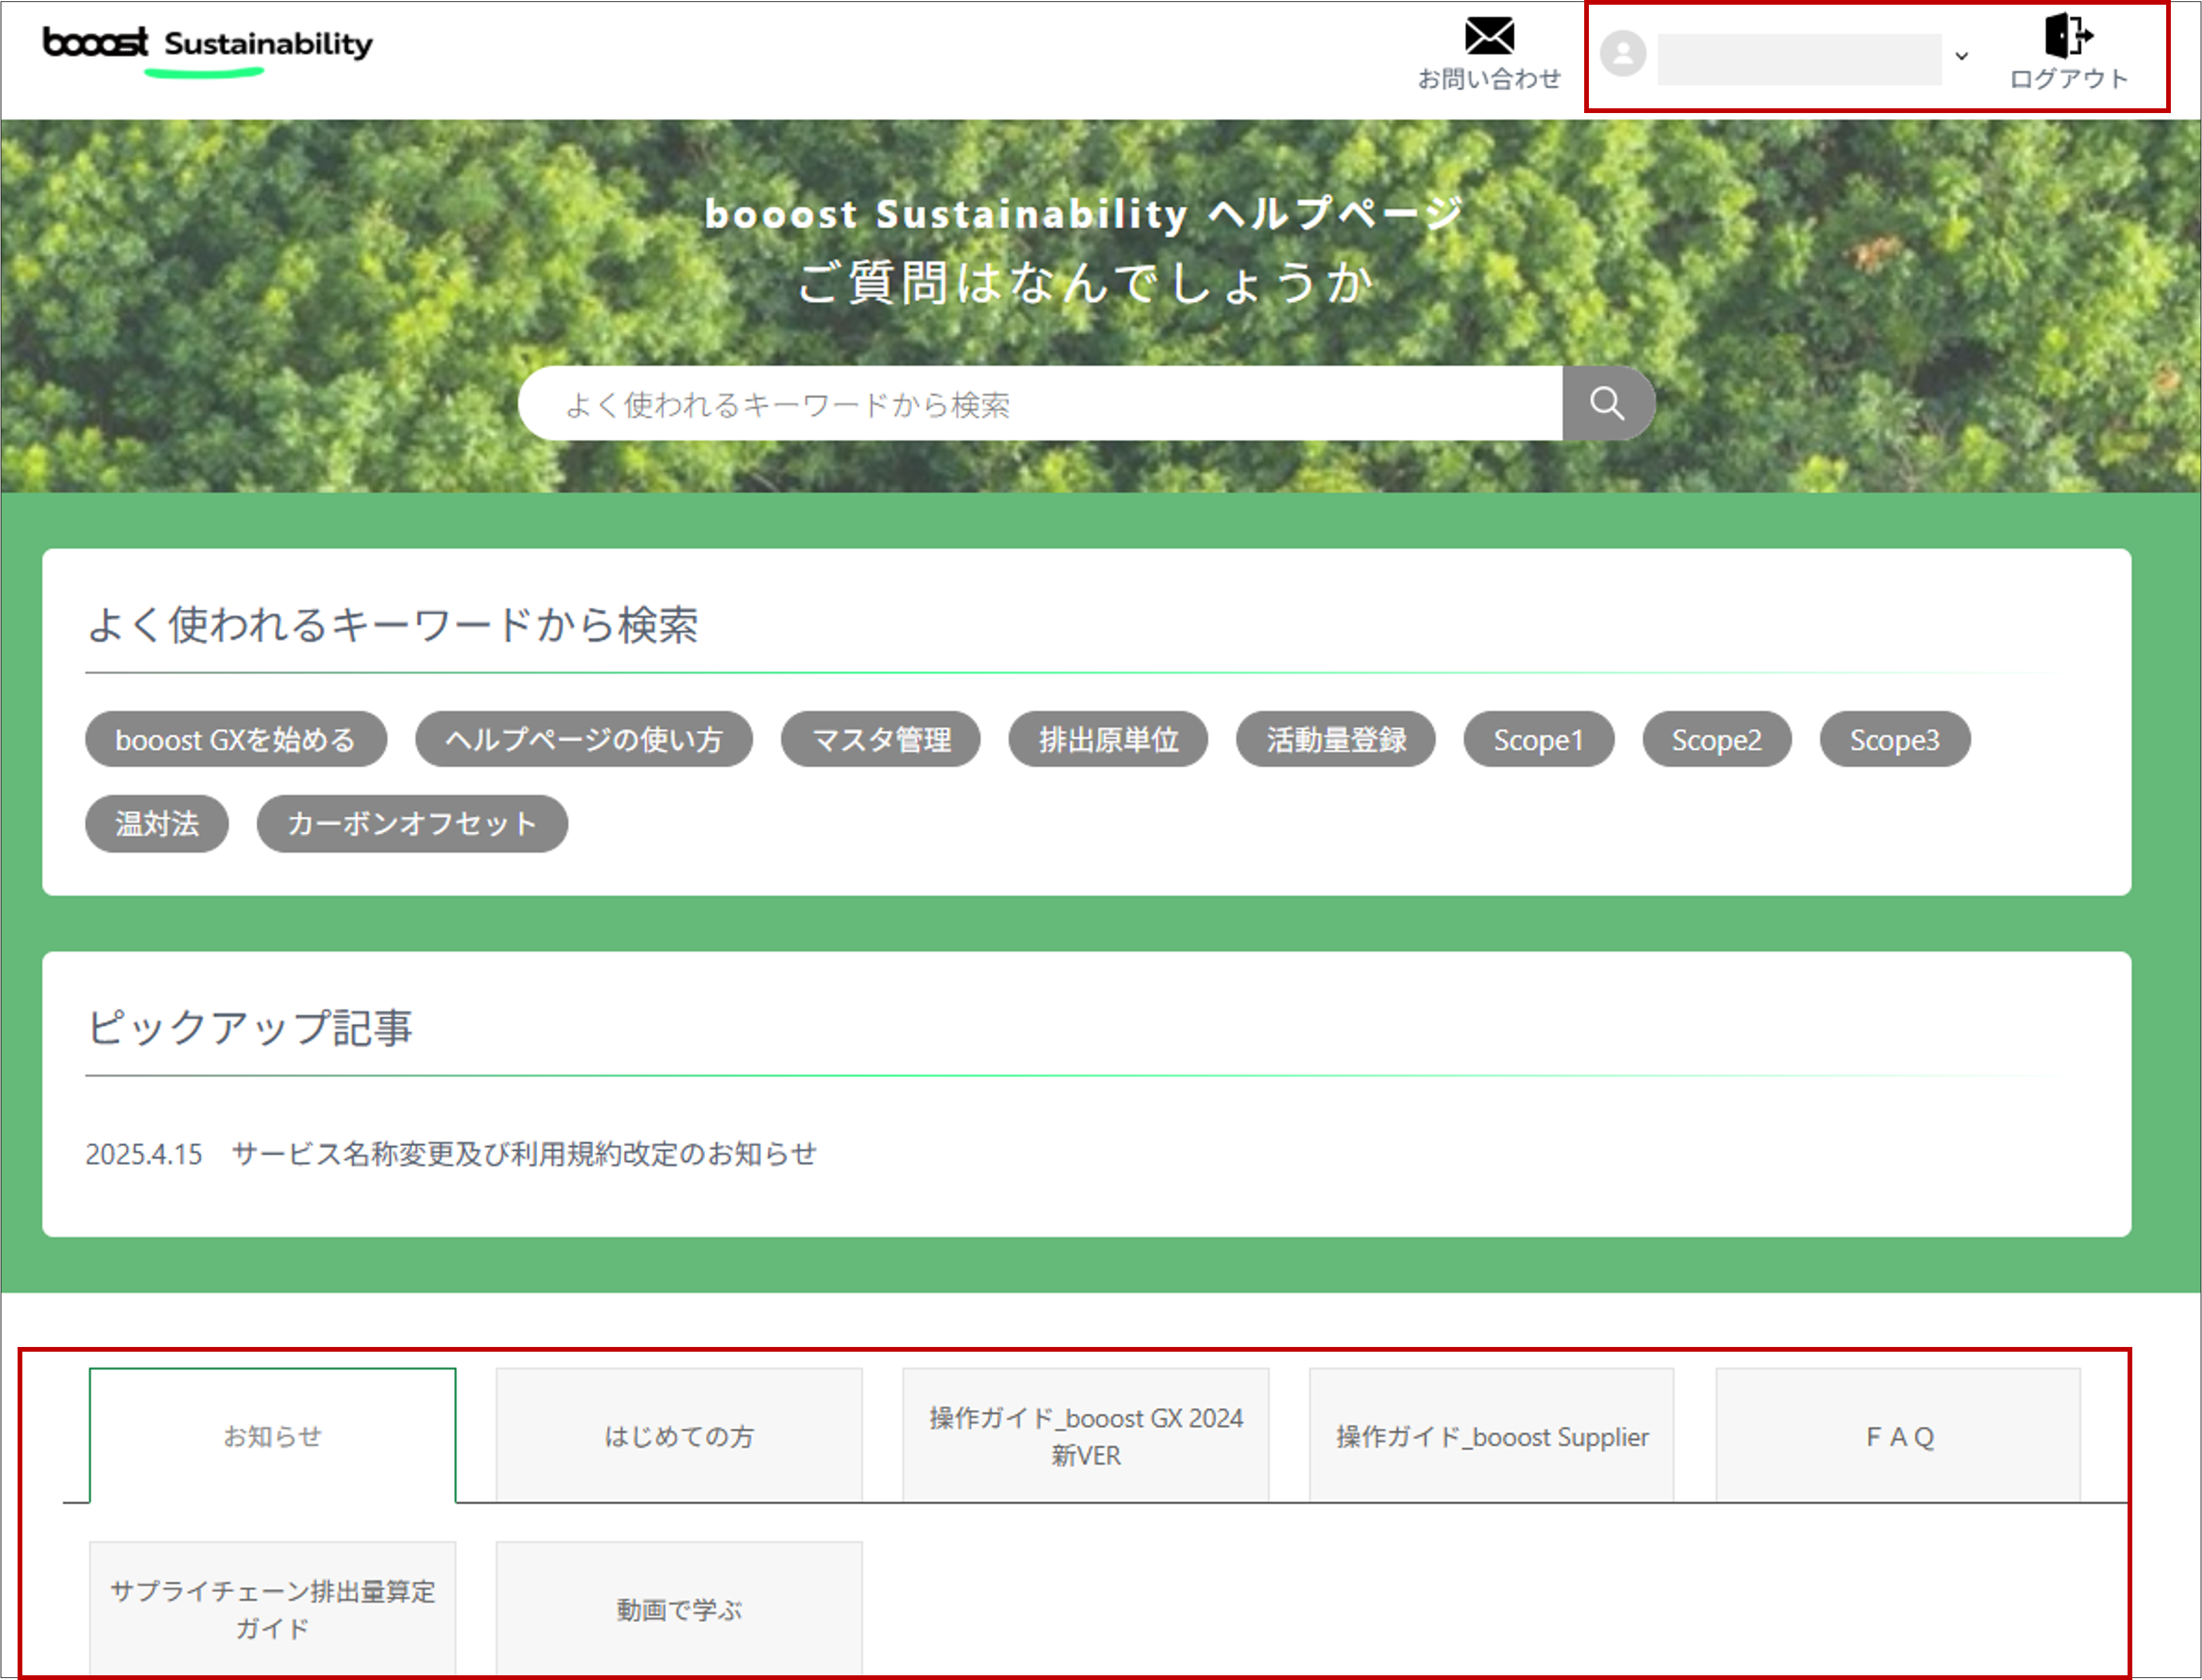Click the お問い合わせ text link
The image size is (2202, 1680).
[x=1489, y=79]
